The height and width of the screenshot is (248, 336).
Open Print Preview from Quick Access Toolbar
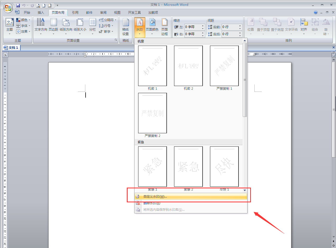(38, 5)
